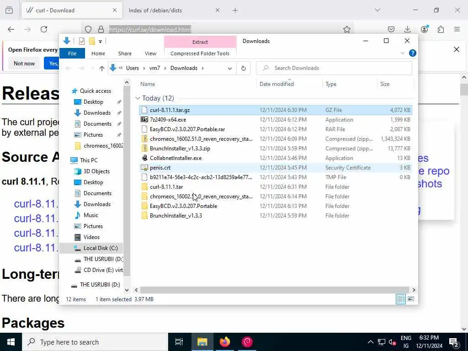The width and height of the screenshot is (468, 351).
Task: Open Firefox downloads panel
Action: point(407,29)
